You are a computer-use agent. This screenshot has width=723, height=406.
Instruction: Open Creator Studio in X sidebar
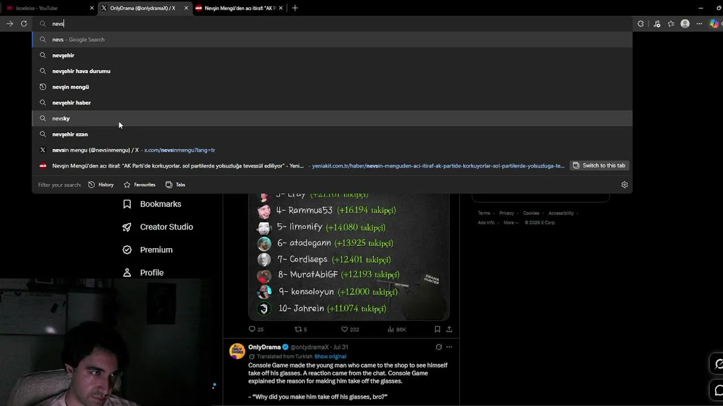coord(158,227)
